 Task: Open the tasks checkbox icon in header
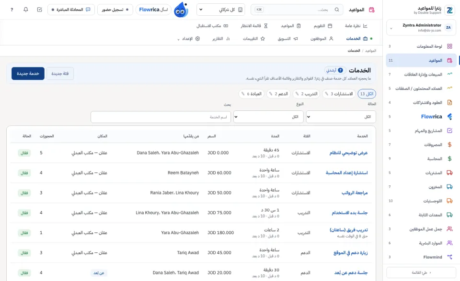[40, 10]
